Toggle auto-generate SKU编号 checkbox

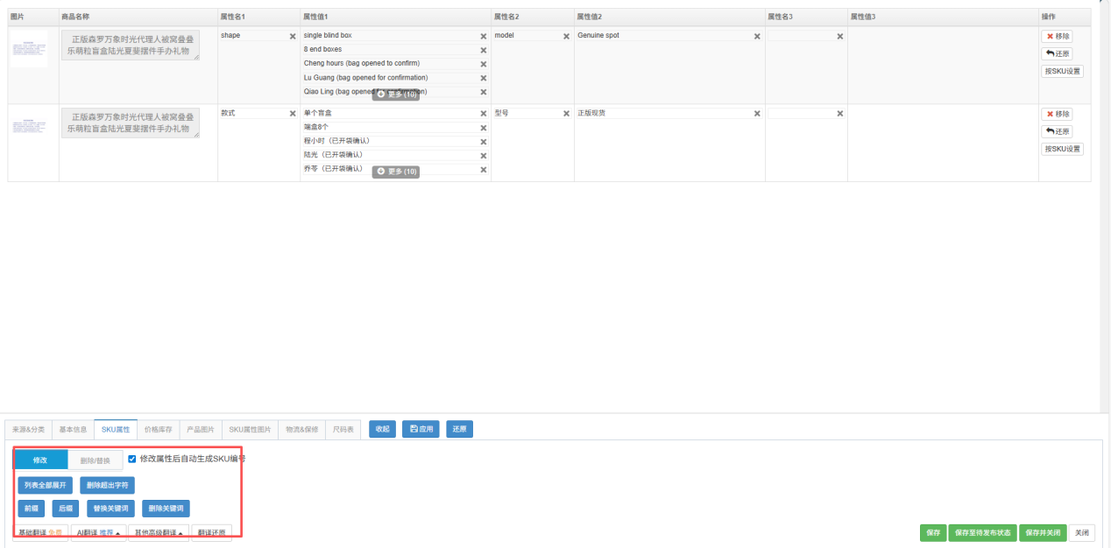(132, 459)
